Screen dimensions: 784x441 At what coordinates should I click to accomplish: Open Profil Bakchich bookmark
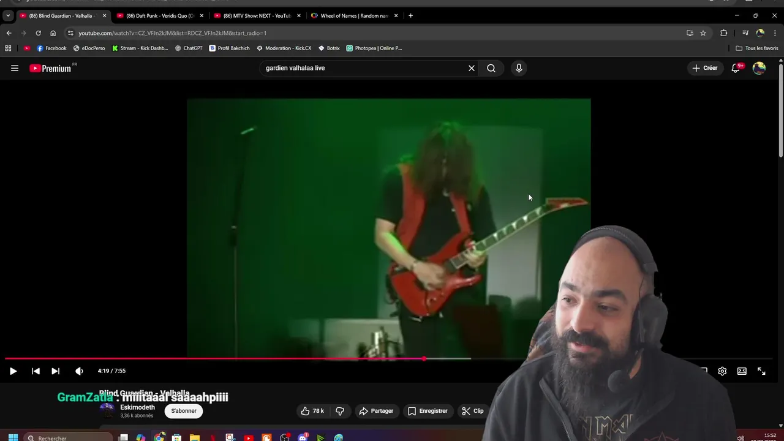(229, 48)
